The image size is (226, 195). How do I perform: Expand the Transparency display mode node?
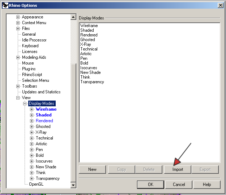(x=31, y=178)
